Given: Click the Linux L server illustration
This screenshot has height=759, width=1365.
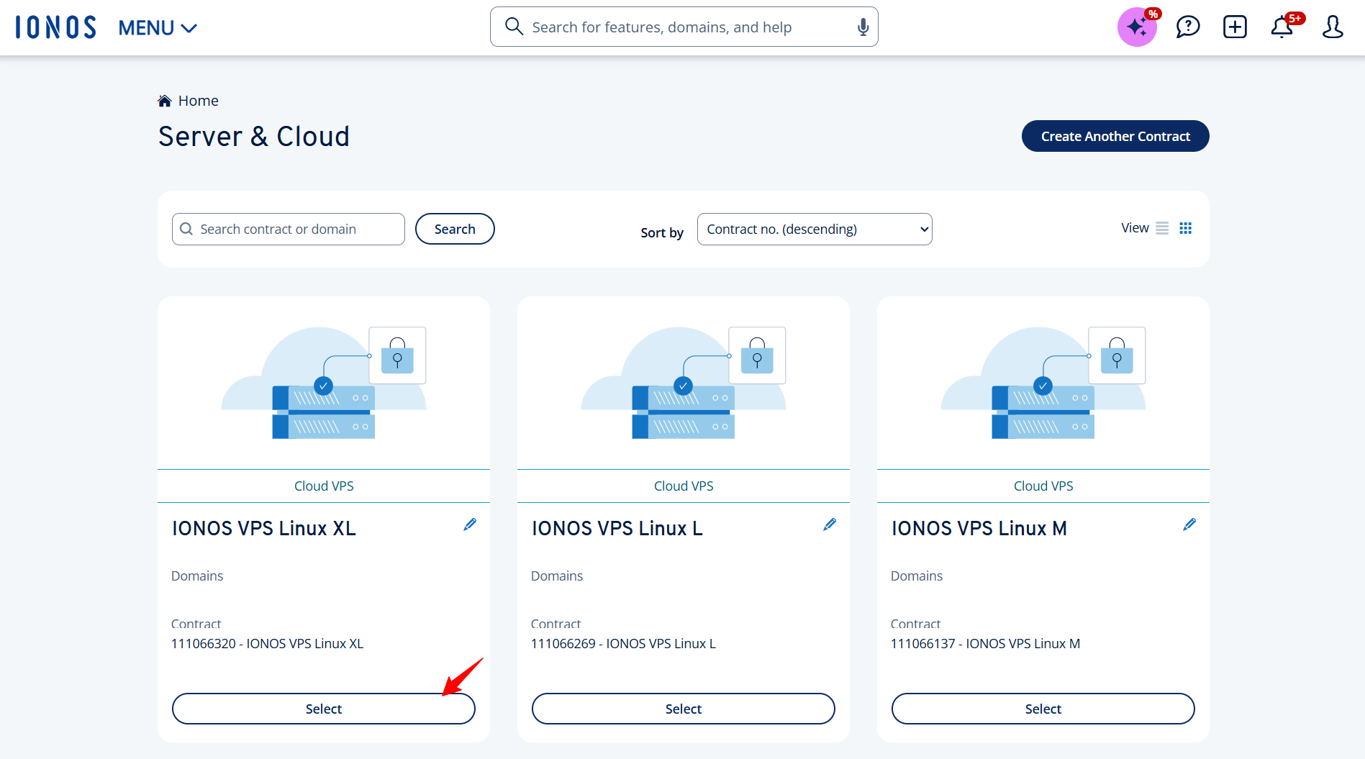Looking at the screenshot, I should pos(684,383).
